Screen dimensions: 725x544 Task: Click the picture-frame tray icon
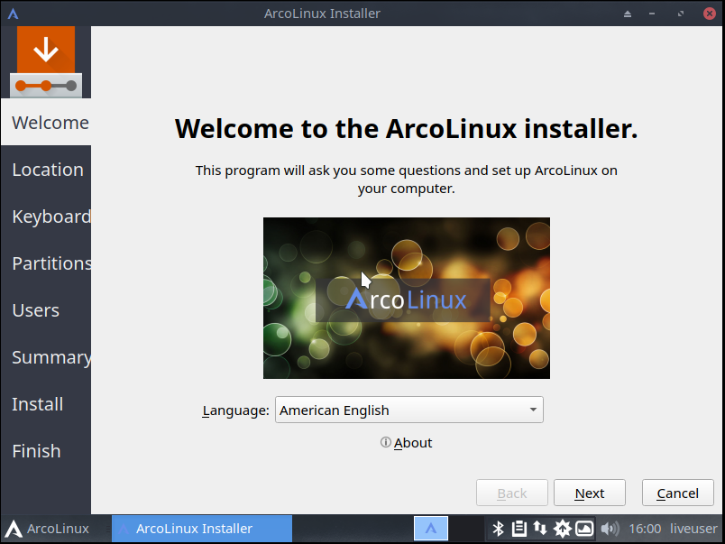[584, 529]
